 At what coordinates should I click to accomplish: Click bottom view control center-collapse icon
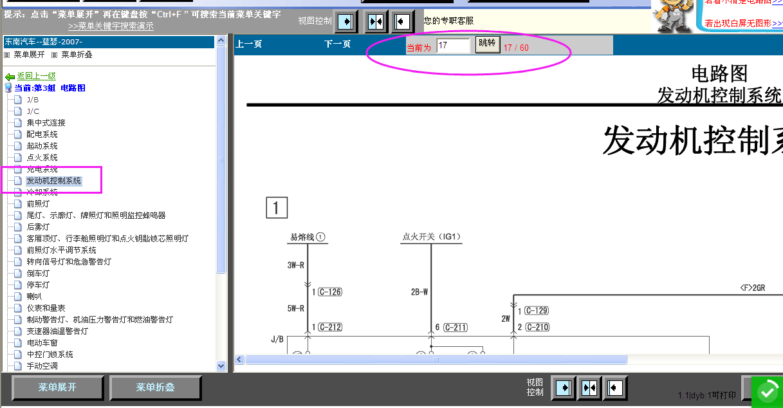coord(589,388)
